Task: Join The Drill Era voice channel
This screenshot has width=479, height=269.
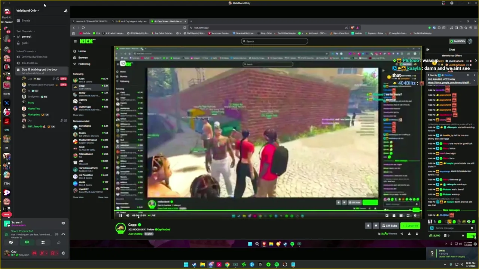Action: 41,63
